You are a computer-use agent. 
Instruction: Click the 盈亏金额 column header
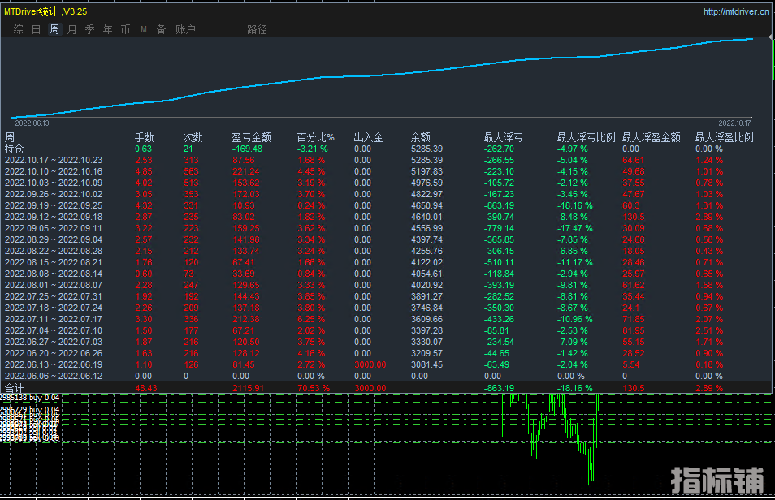click(x=251, y=137)
